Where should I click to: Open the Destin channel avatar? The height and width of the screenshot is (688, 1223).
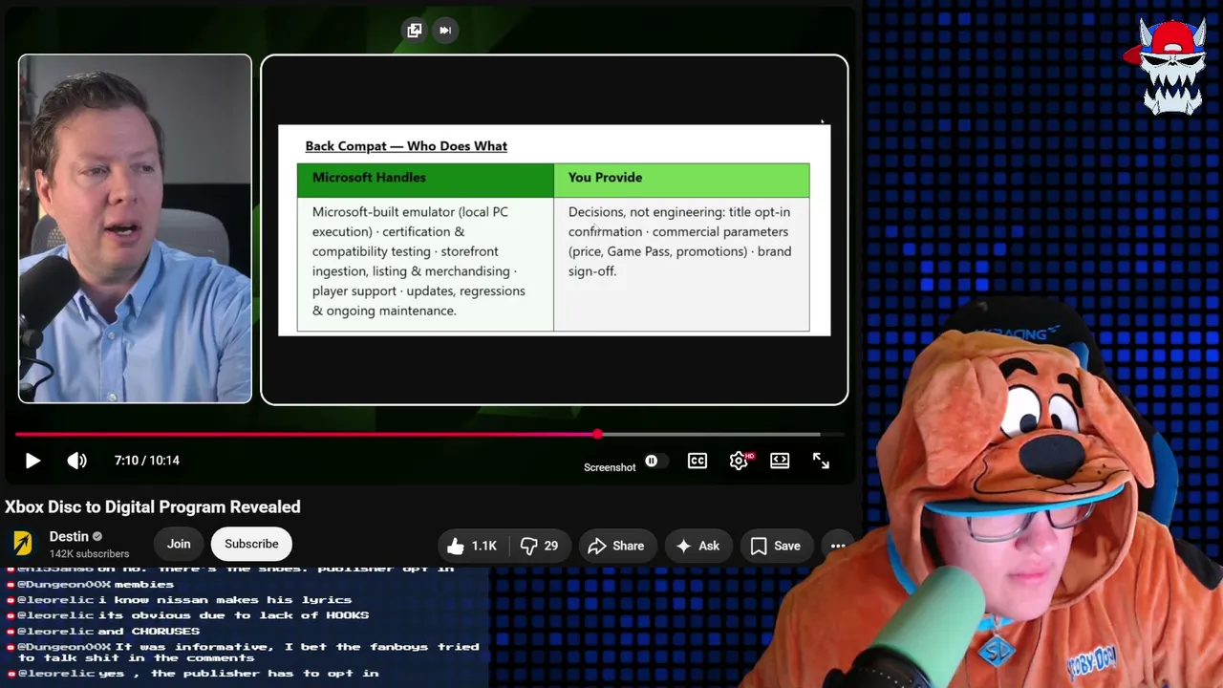pos(22,544)
